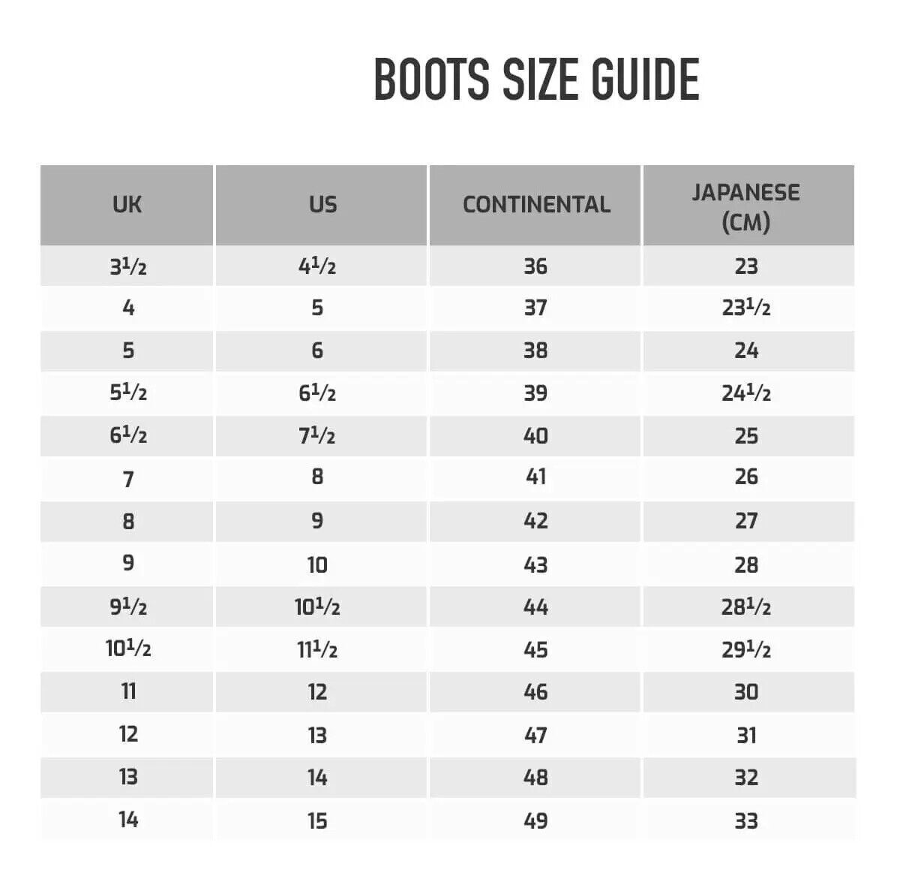Click the US column header
Image resolution: width=900 pixels, height=888 pixels.
[x=322, y=204]
